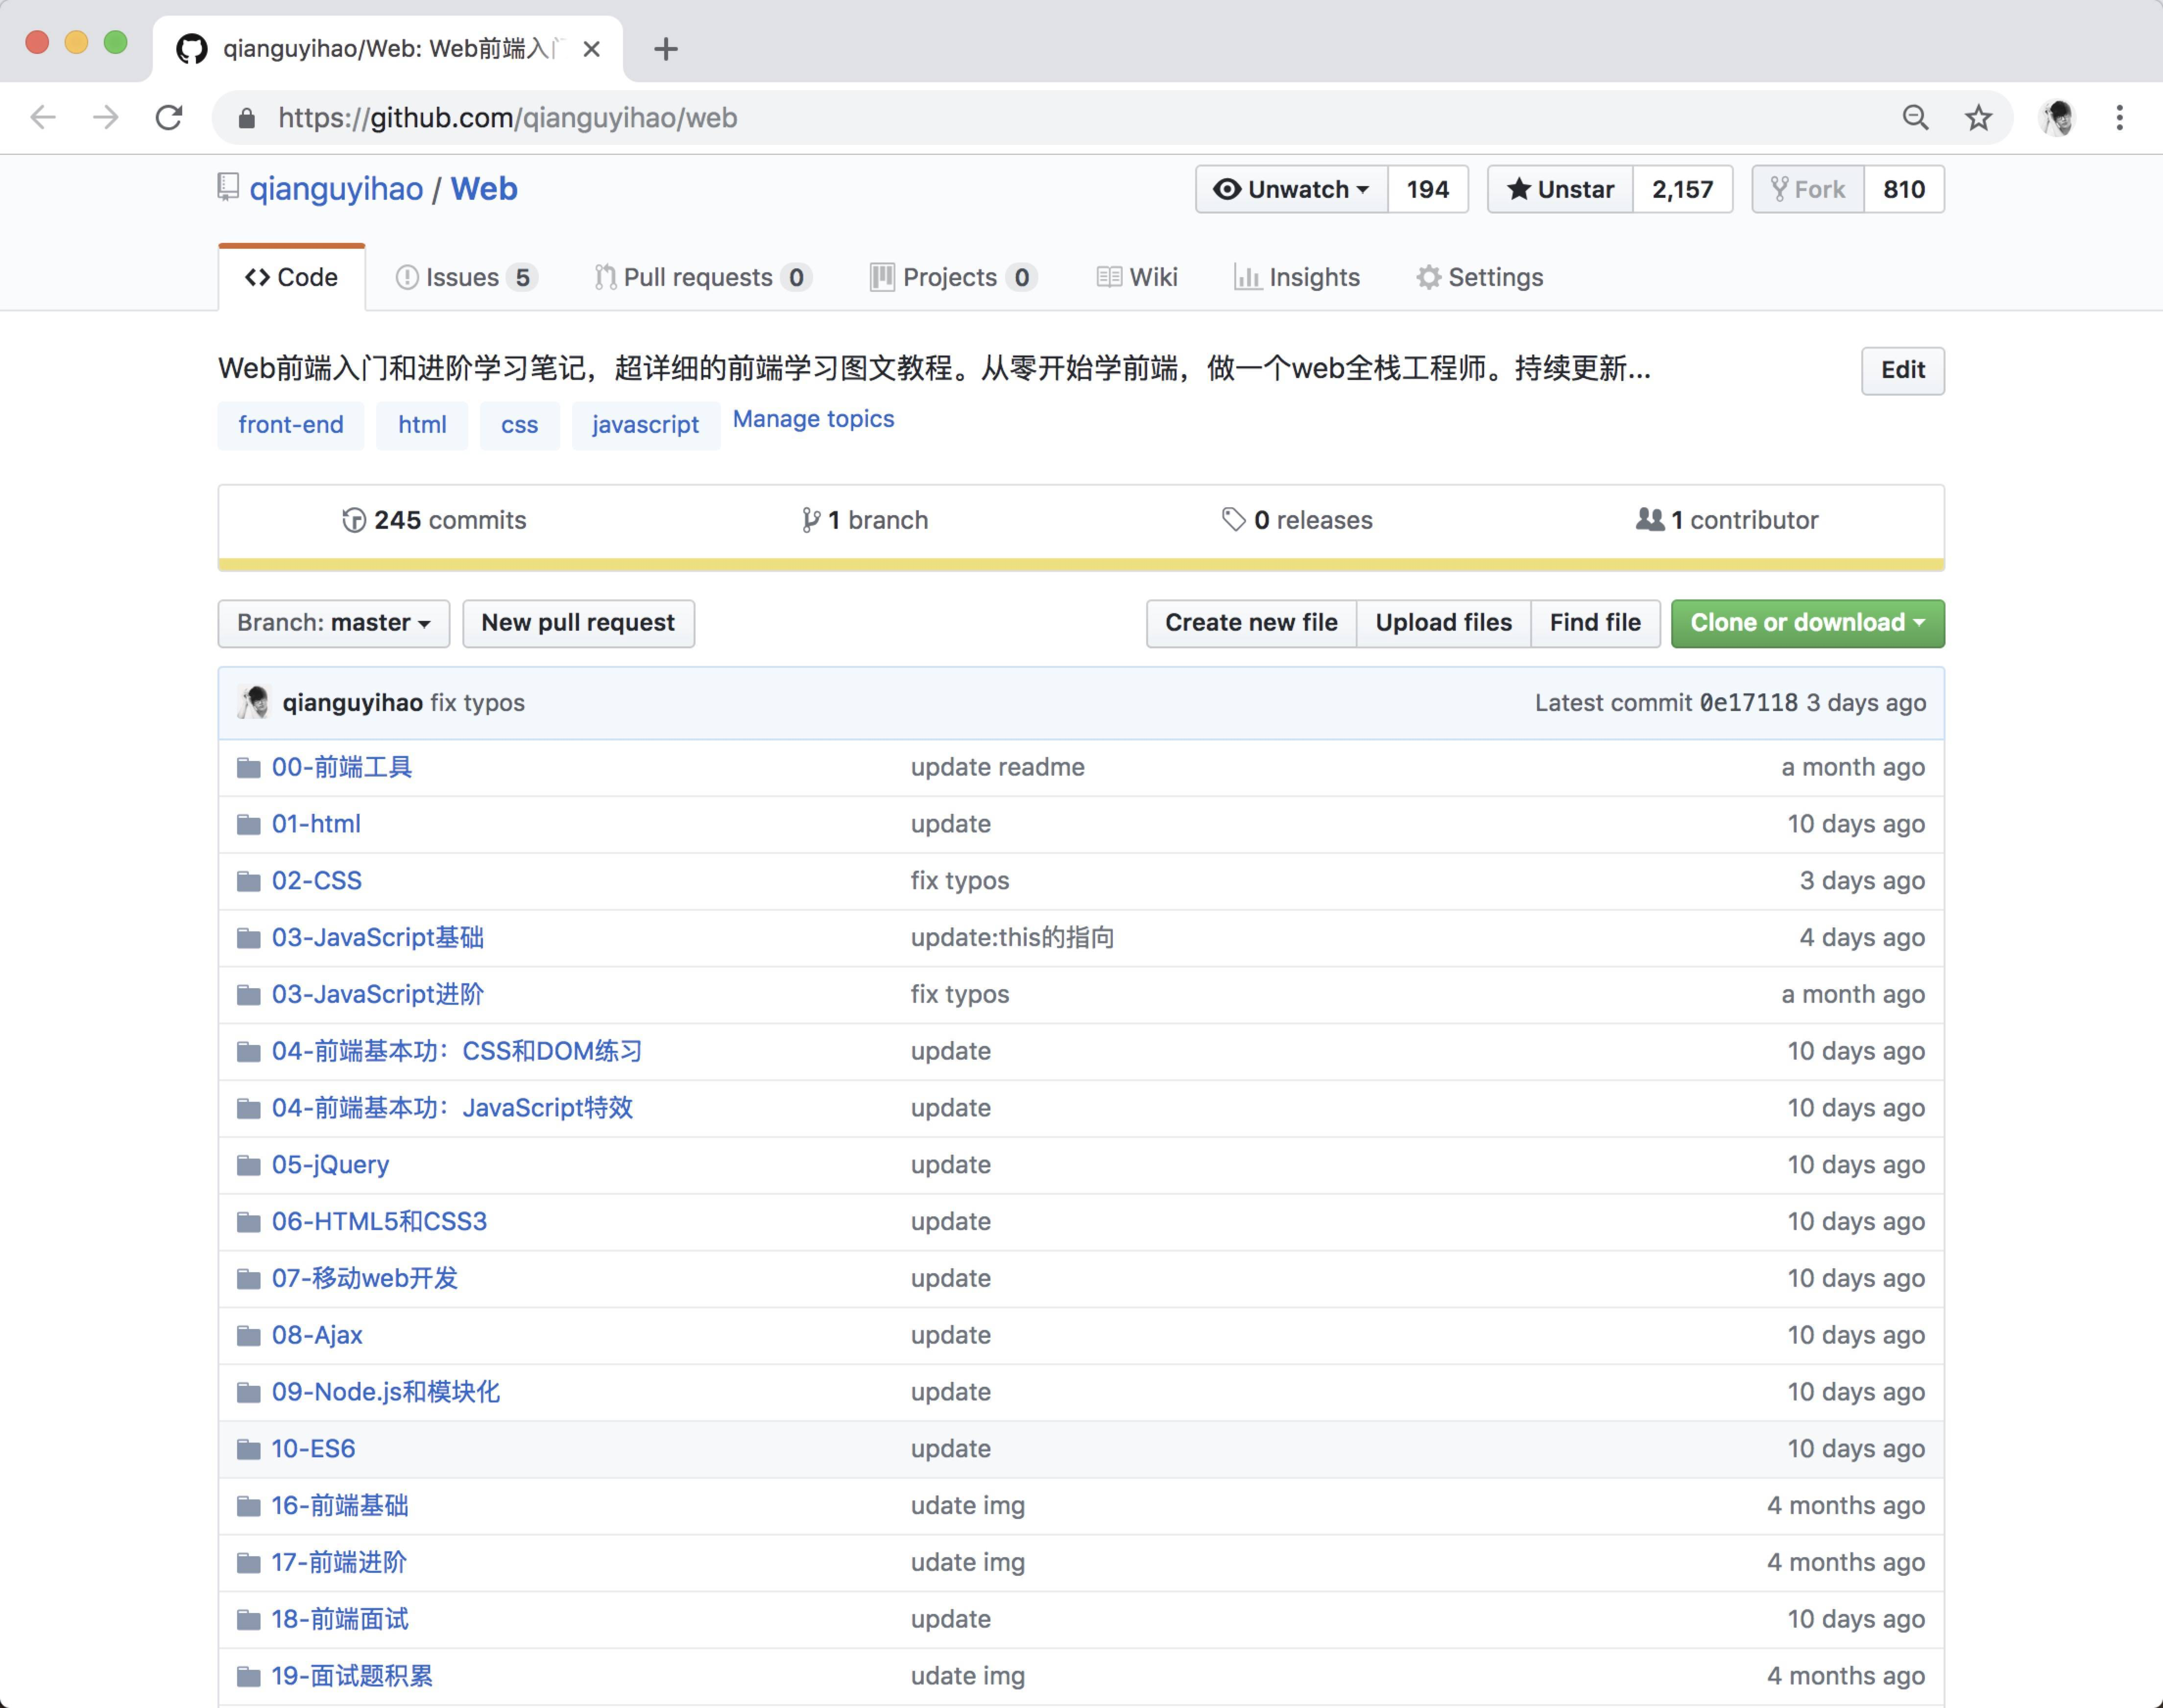
Task: View the 2,157 stargazers count
Action: pyautogui.click(x=1682, y=189)
